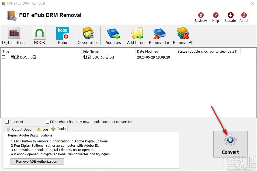The width and height of the screenshot is (257, 171).
Task: Sort by the Title column header
Action: tap(41, 51)
